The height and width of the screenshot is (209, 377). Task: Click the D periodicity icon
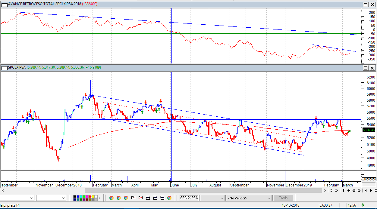(337, 190)
